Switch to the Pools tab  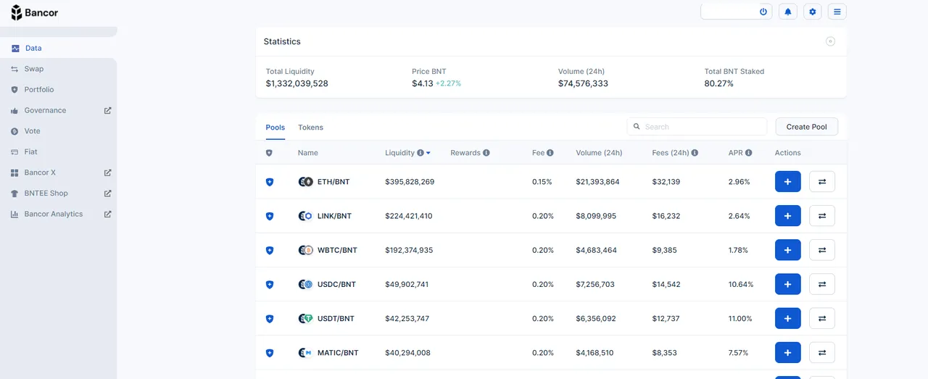pyautogui.click(x=275, y=128)
